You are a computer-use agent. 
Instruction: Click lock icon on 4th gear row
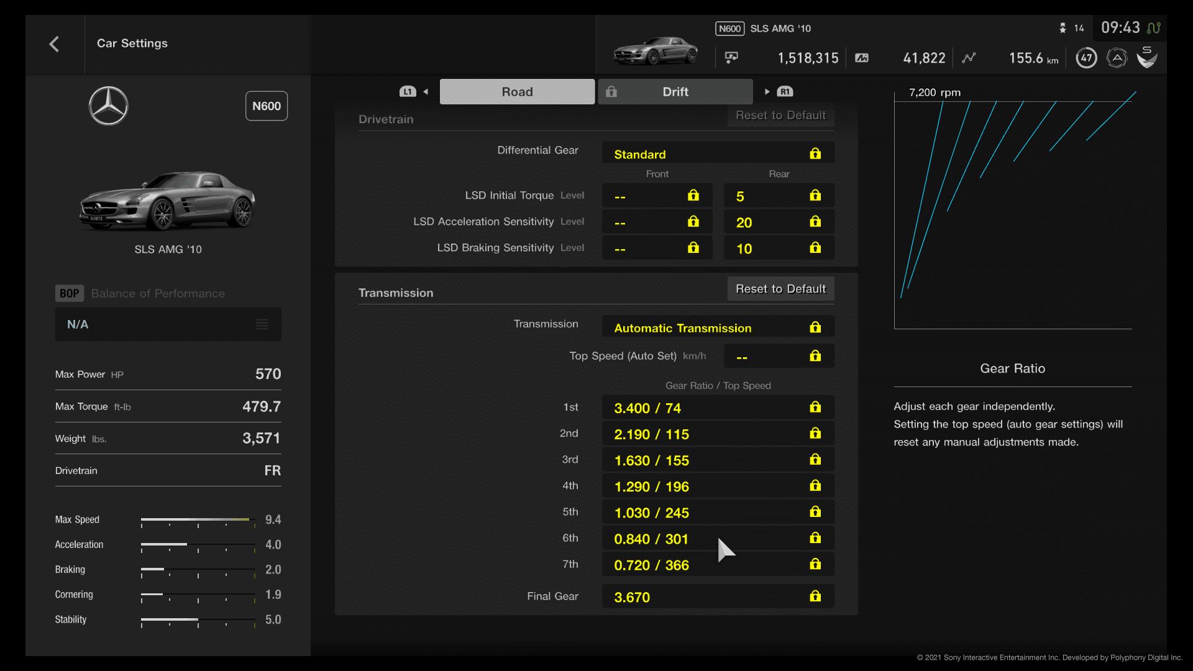pos(815,485)
